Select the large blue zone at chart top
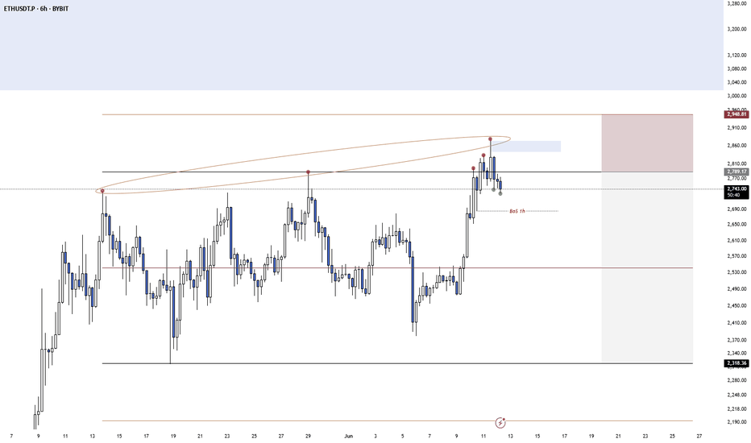Image resolution: width=751 pixels, height=443 pixels. pyautogui.click(x=362, y=45)
